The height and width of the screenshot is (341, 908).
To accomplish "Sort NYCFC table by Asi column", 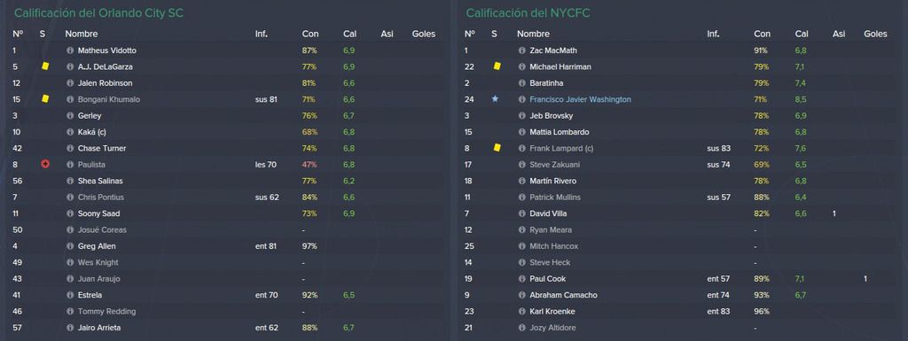I will [839, 34].
